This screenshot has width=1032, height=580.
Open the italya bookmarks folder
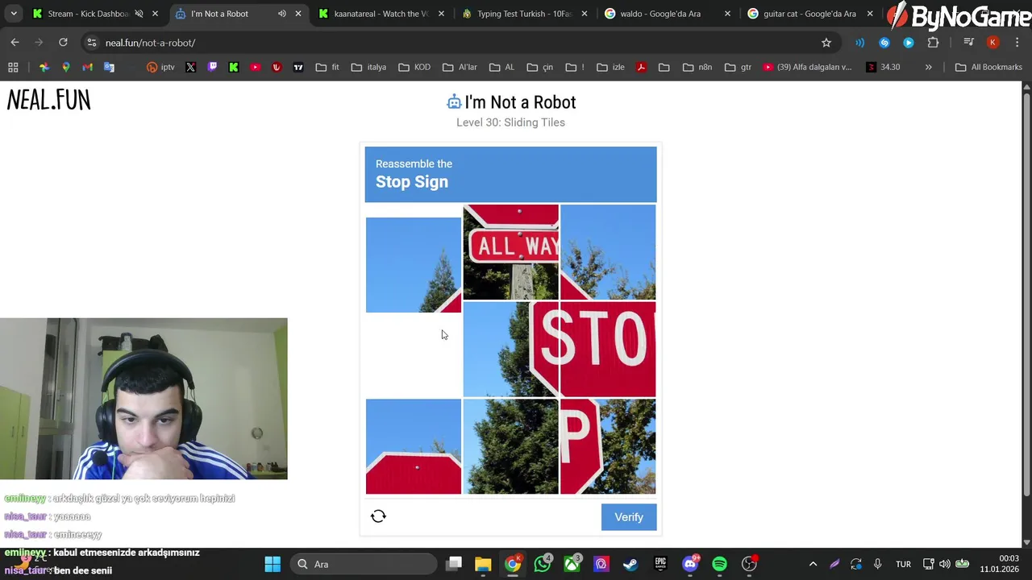(x=369, y=67)
